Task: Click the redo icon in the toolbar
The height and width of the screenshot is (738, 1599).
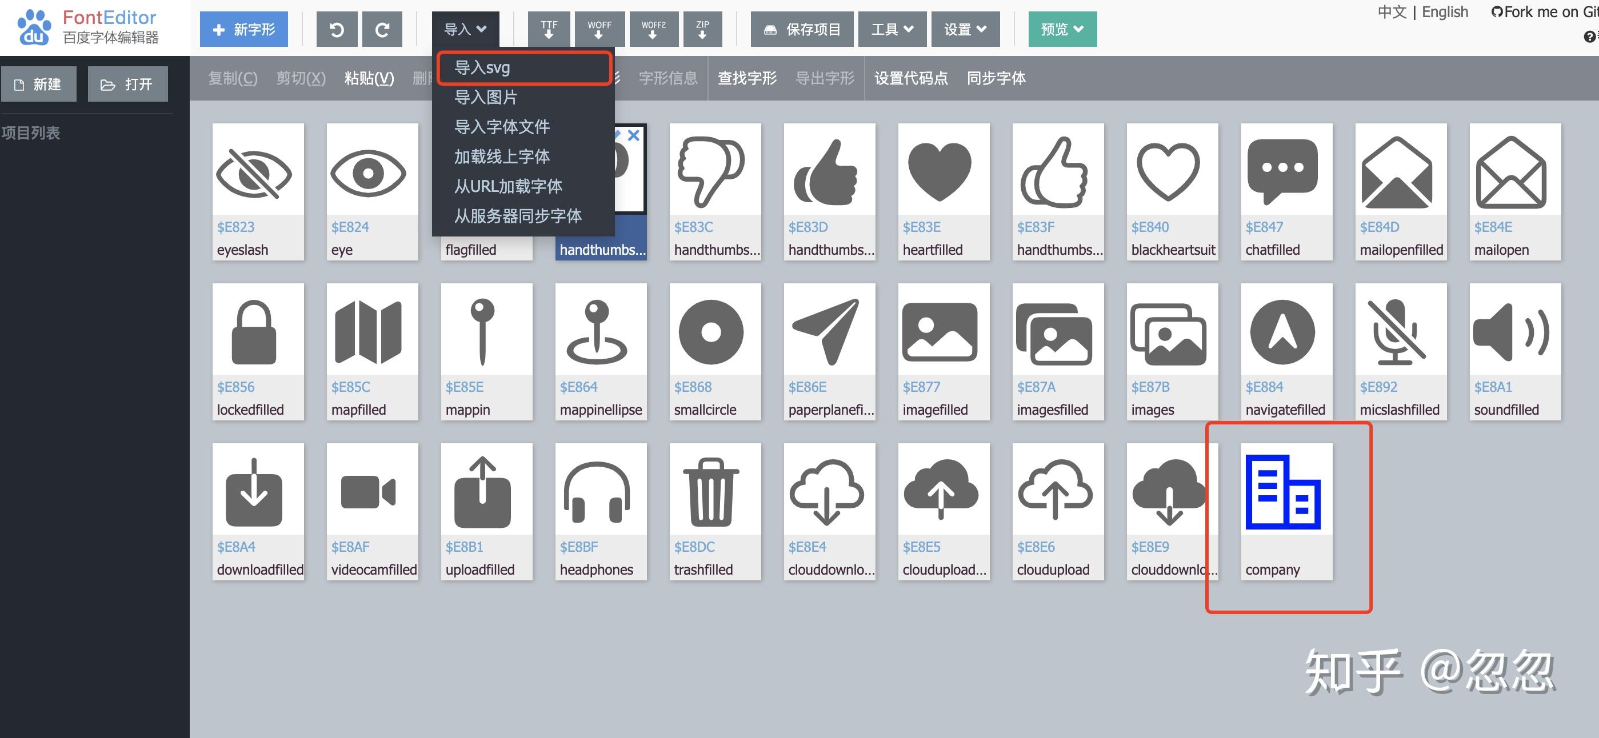Action: 381,29
